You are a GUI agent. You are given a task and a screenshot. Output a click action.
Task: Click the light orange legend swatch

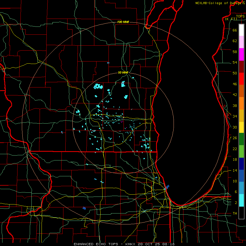[x=241, y=103]
